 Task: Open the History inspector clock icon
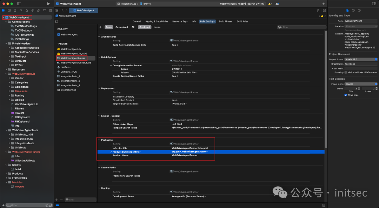353,11
